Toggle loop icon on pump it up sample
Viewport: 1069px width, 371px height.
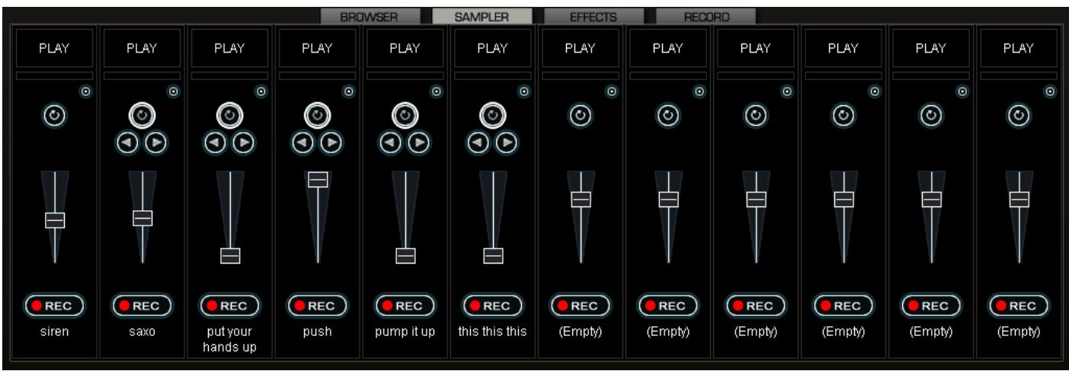(x=405, y=116)
